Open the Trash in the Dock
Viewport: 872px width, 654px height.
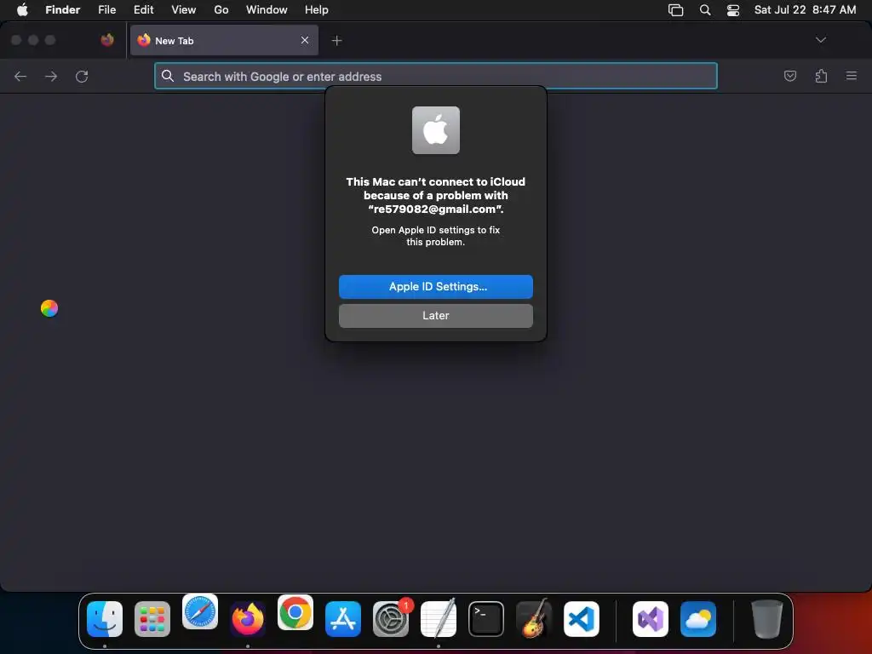[767, 619]
